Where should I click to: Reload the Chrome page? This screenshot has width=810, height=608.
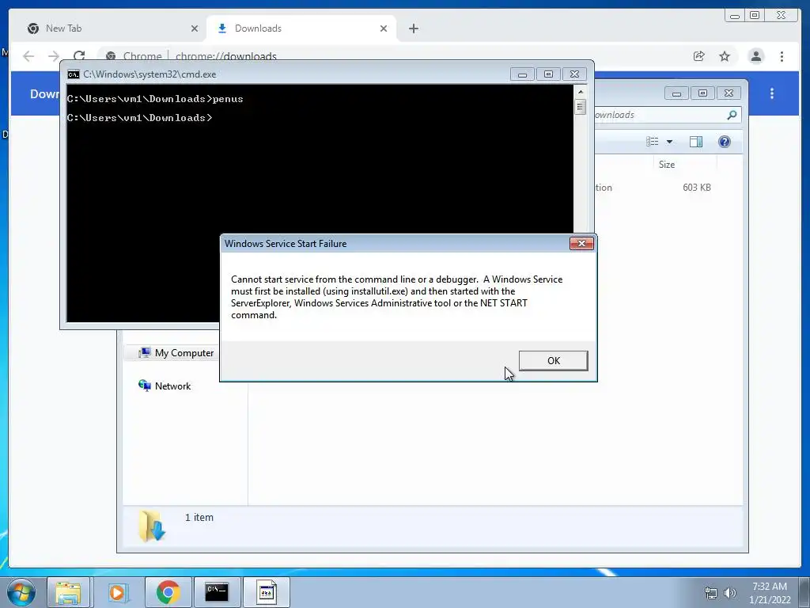click(x=79, y=56)
